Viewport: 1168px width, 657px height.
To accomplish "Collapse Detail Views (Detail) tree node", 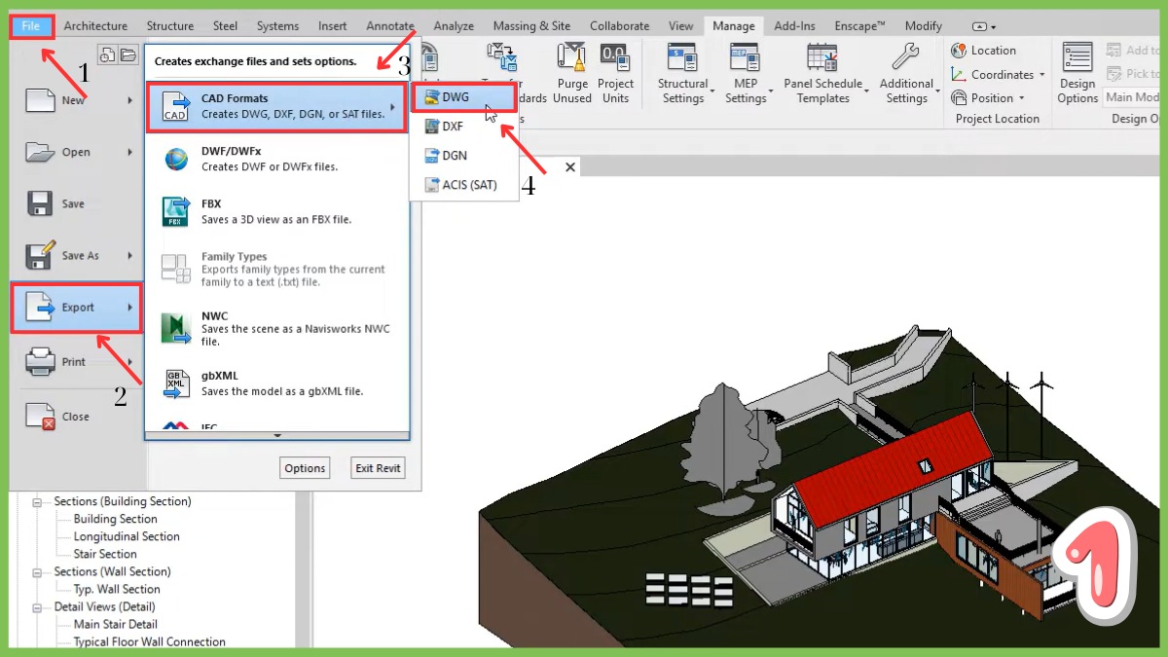I will tap(38, 607).
